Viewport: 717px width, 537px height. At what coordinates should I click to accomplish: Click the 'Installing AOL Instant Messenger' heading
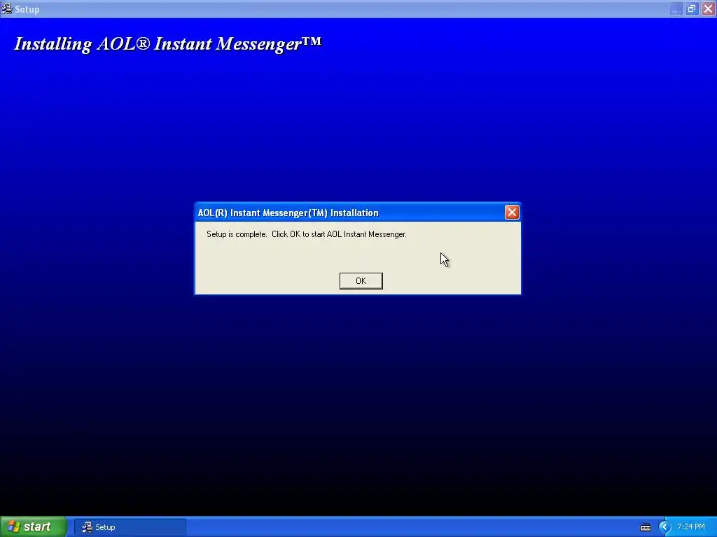pyautogui.click(x=168, y=44)
